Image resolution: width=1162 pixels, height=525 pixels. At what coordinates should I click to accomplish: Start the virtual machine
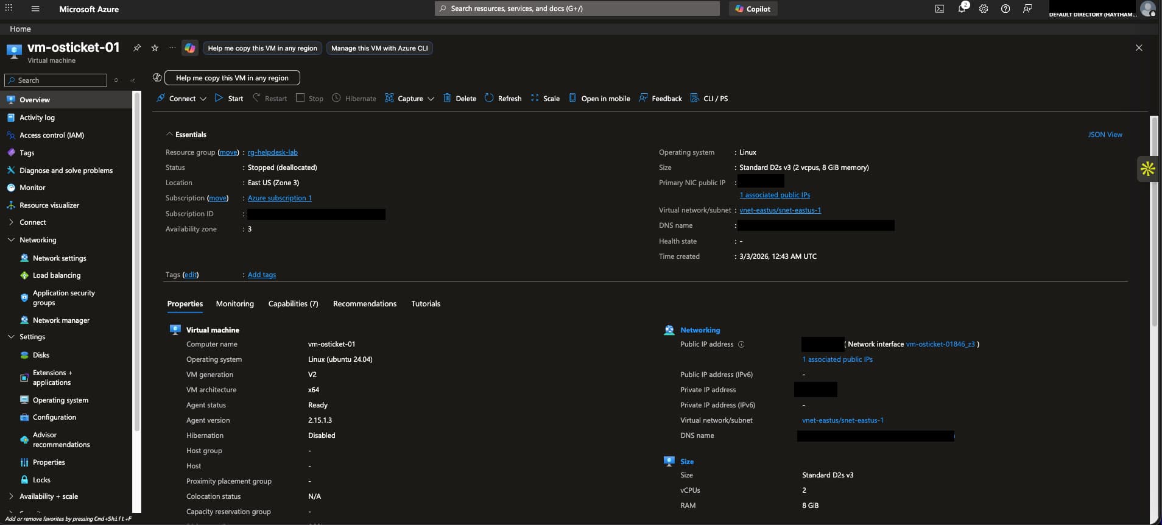[229, 98]
